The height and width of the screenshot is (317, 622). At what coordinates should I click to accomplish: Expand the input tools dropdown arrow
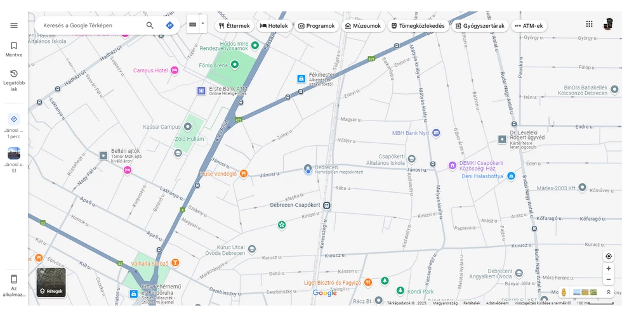[202, 24]
